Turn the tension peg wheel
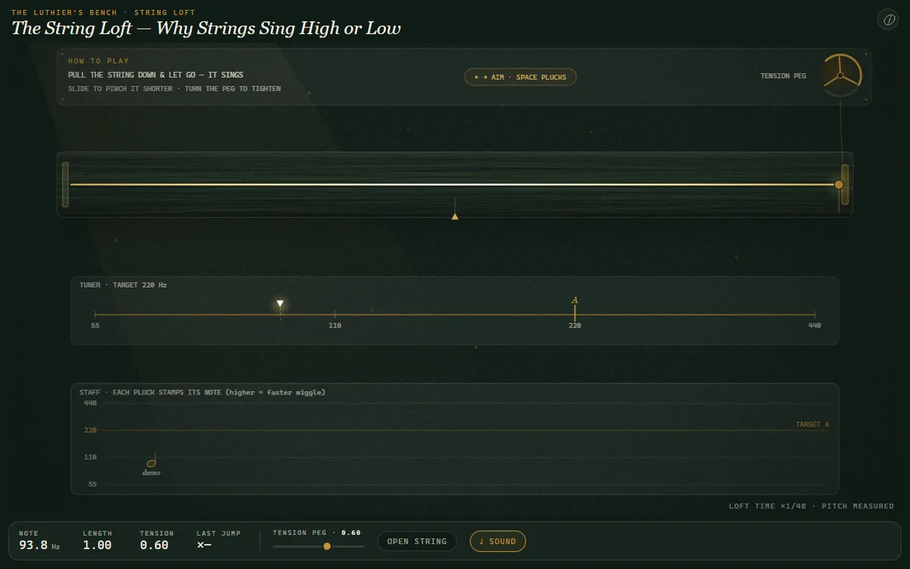910x569 pixels. point(841,76)
